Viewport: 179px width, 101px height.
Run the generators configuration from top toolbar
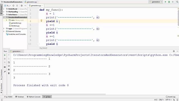click(x=165, y=2)
